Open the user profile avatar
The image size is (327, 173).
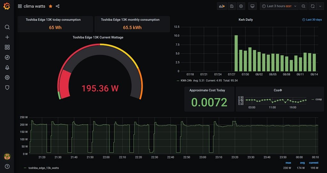pyautogui.click(x=7, y=156)
